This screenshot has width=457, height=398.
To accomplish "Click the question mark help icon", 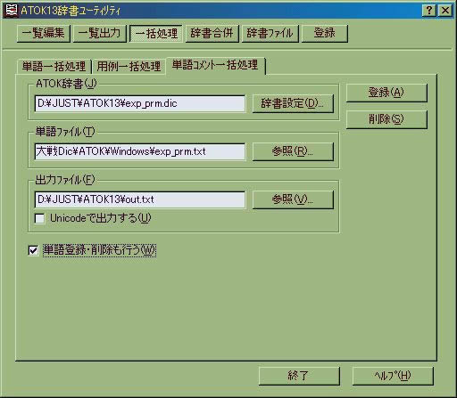I will click(429, 11).
